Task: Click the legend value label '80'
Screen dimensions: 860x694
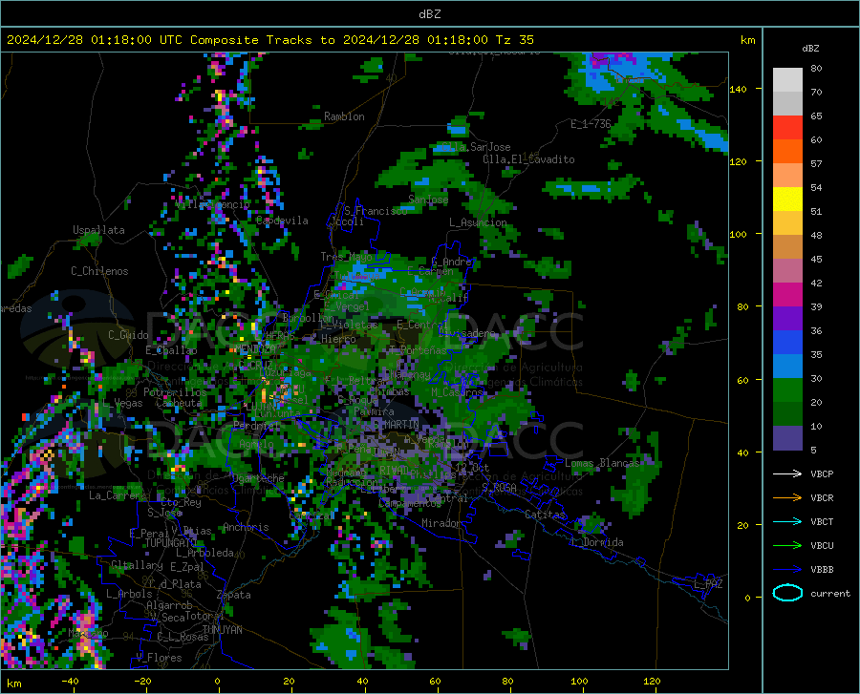Action: (816, 69)
